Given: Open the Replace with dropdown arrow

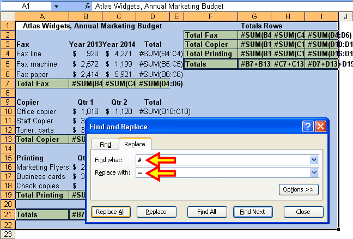Looking at the screenshot, I should (x=314, y=173).
